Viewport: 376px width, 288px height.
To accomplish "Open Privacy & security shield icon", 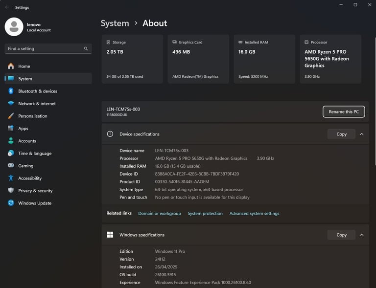I will 11,191.
